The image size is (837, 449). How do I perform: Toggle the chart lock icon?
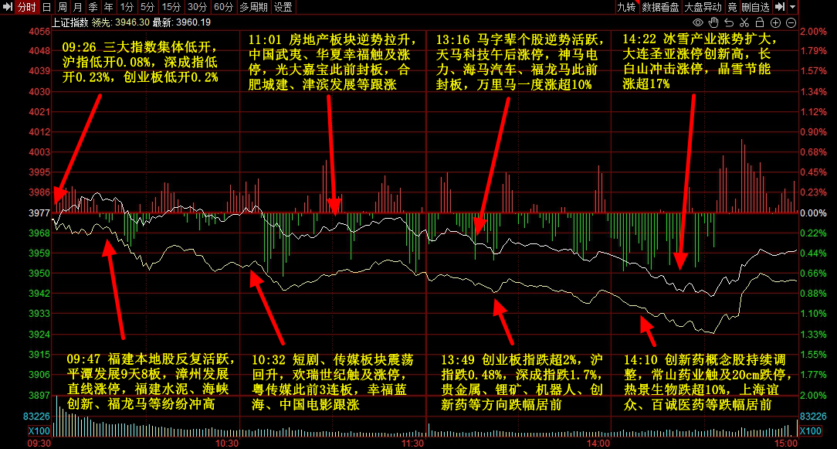coord(761,22)
